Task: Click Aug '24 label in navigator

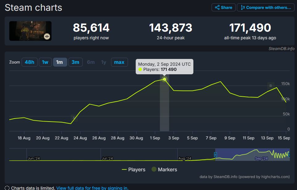Action: click(185, 158)
